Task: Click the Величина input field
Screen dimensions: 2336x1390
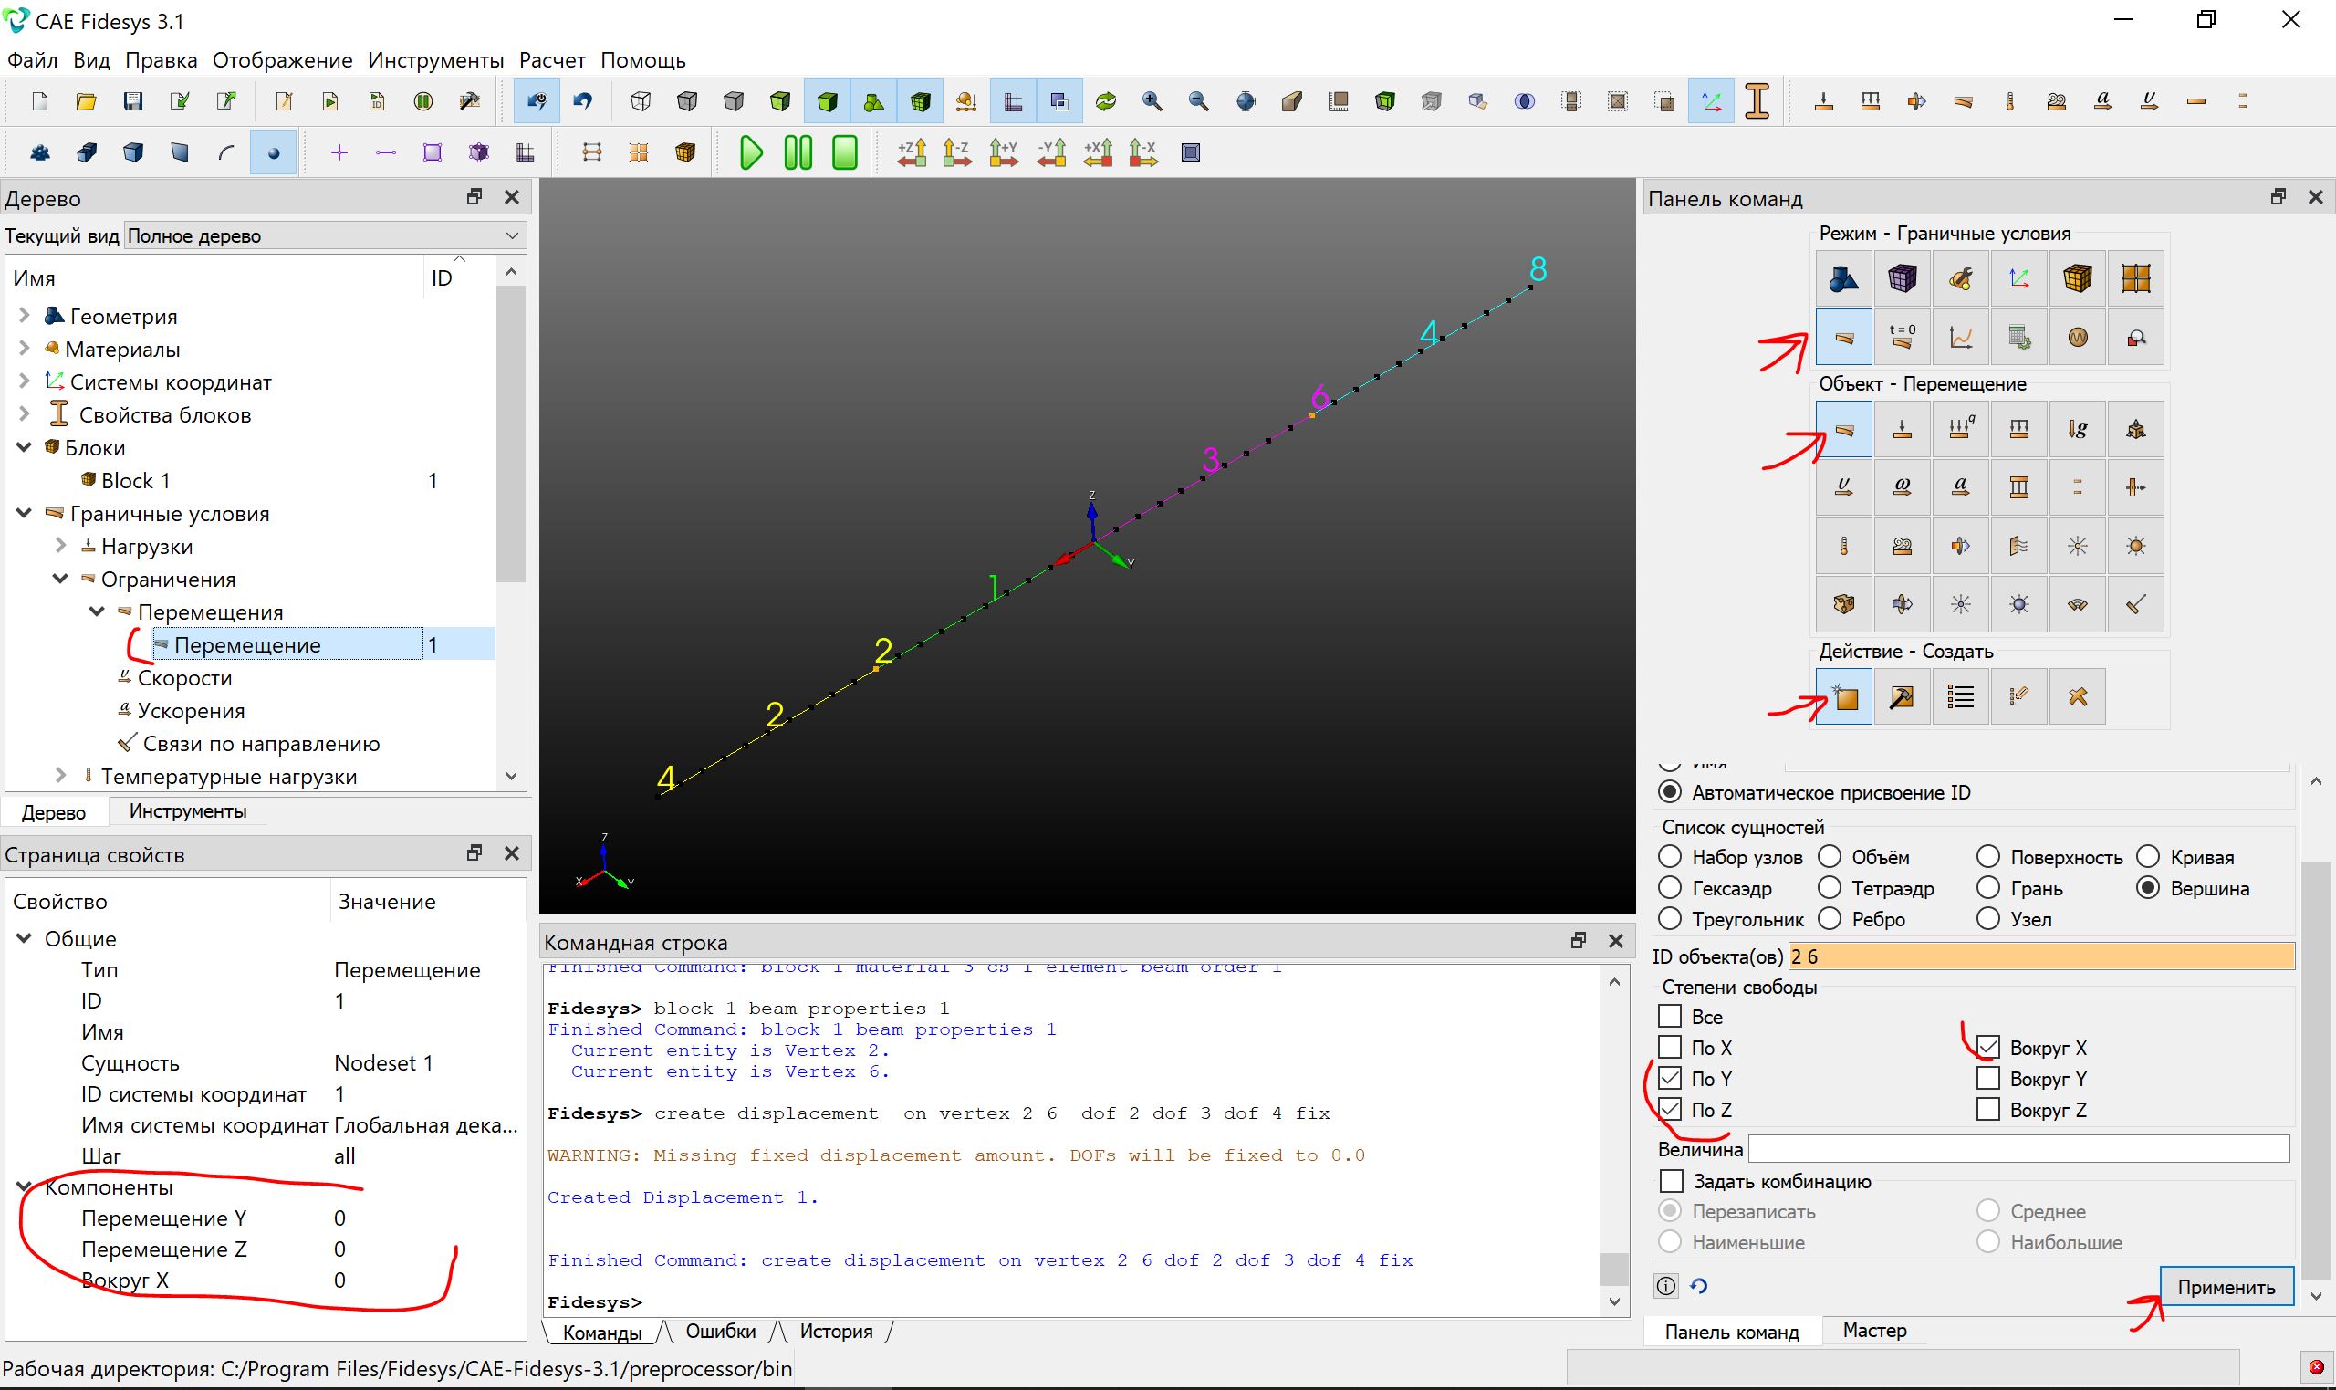Action: pyautogui.click(x=2018, y=1148)
